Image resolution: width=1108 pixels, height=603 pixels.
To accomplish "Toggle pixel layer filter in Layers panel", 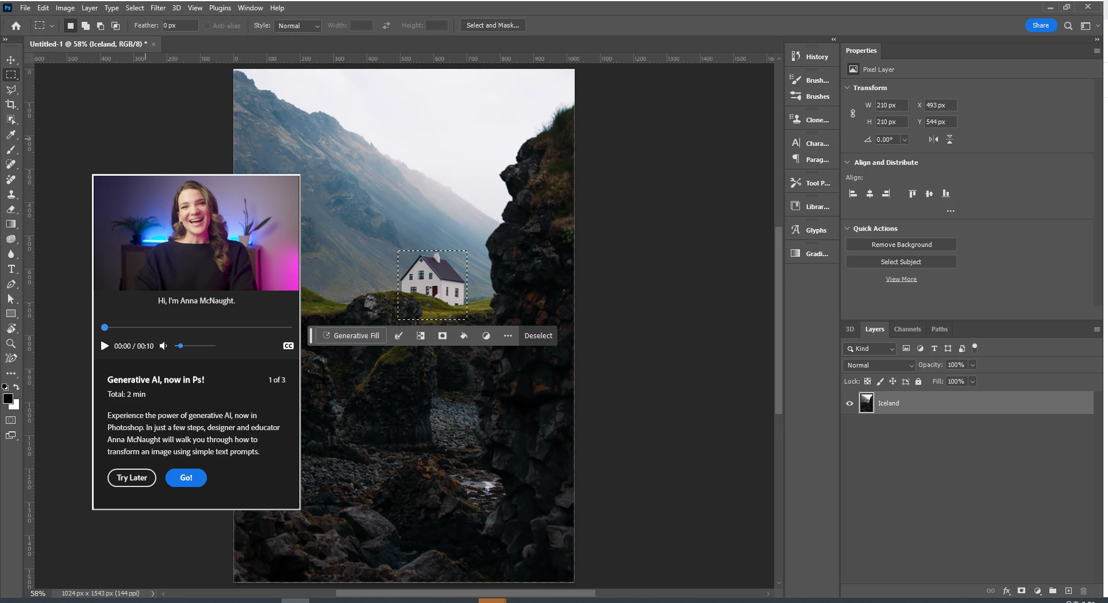I will 906,349.
